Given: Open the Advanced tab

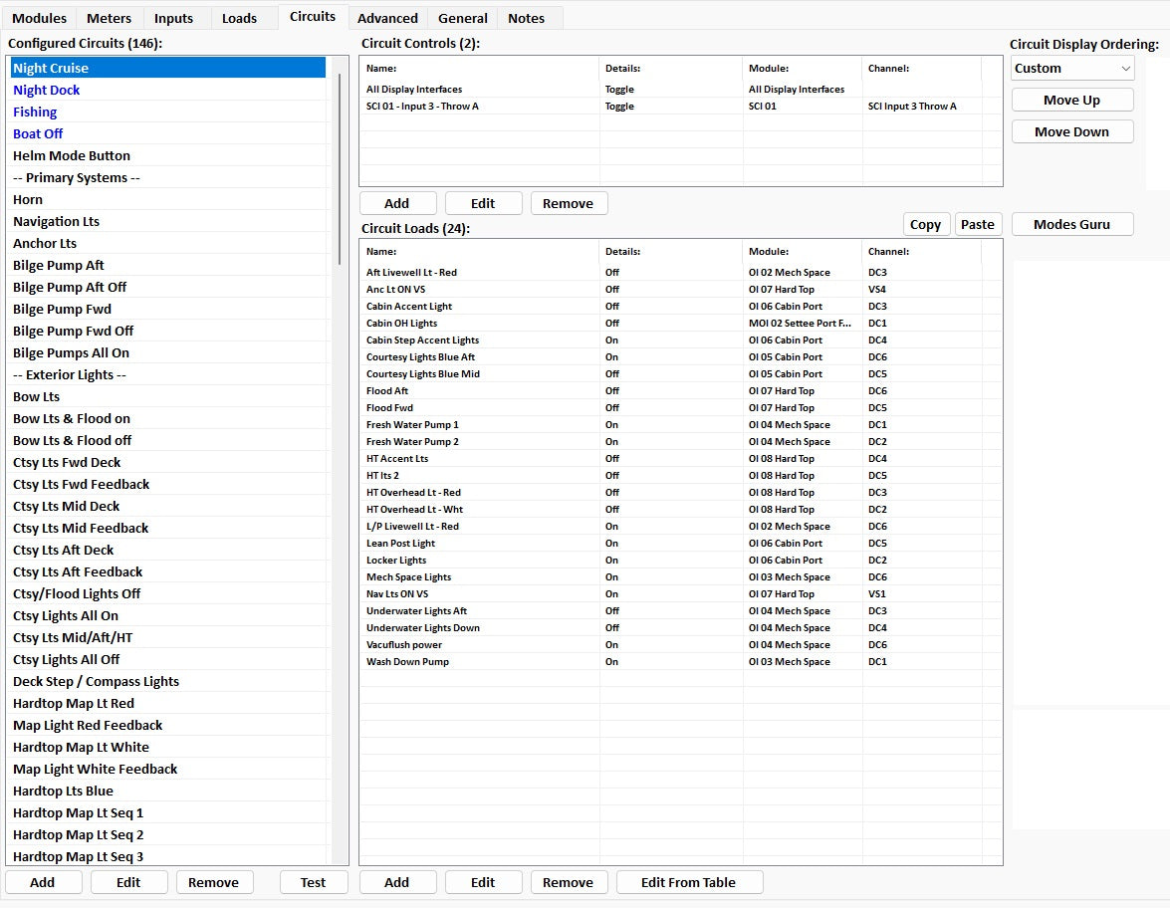Looking at the screenshot, I should point(387,18).
